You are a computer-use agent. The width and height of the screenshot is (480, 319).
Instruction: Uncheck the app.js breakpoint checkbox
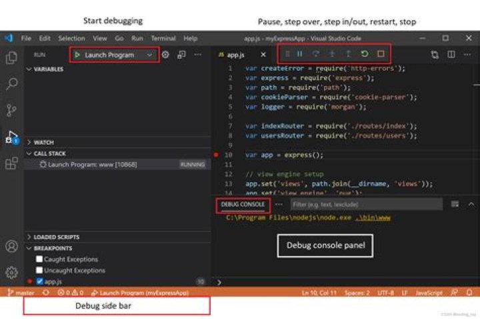[x=39, y=282]
